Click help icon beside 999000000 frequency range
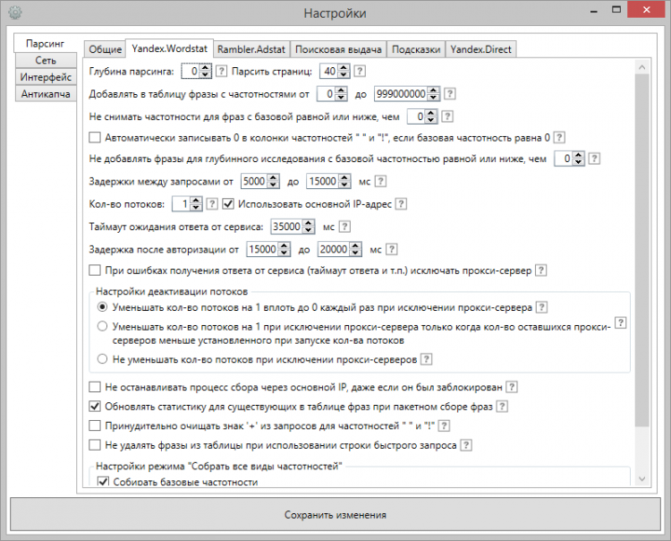The image size is (671, 541). [x=450, y=94]
